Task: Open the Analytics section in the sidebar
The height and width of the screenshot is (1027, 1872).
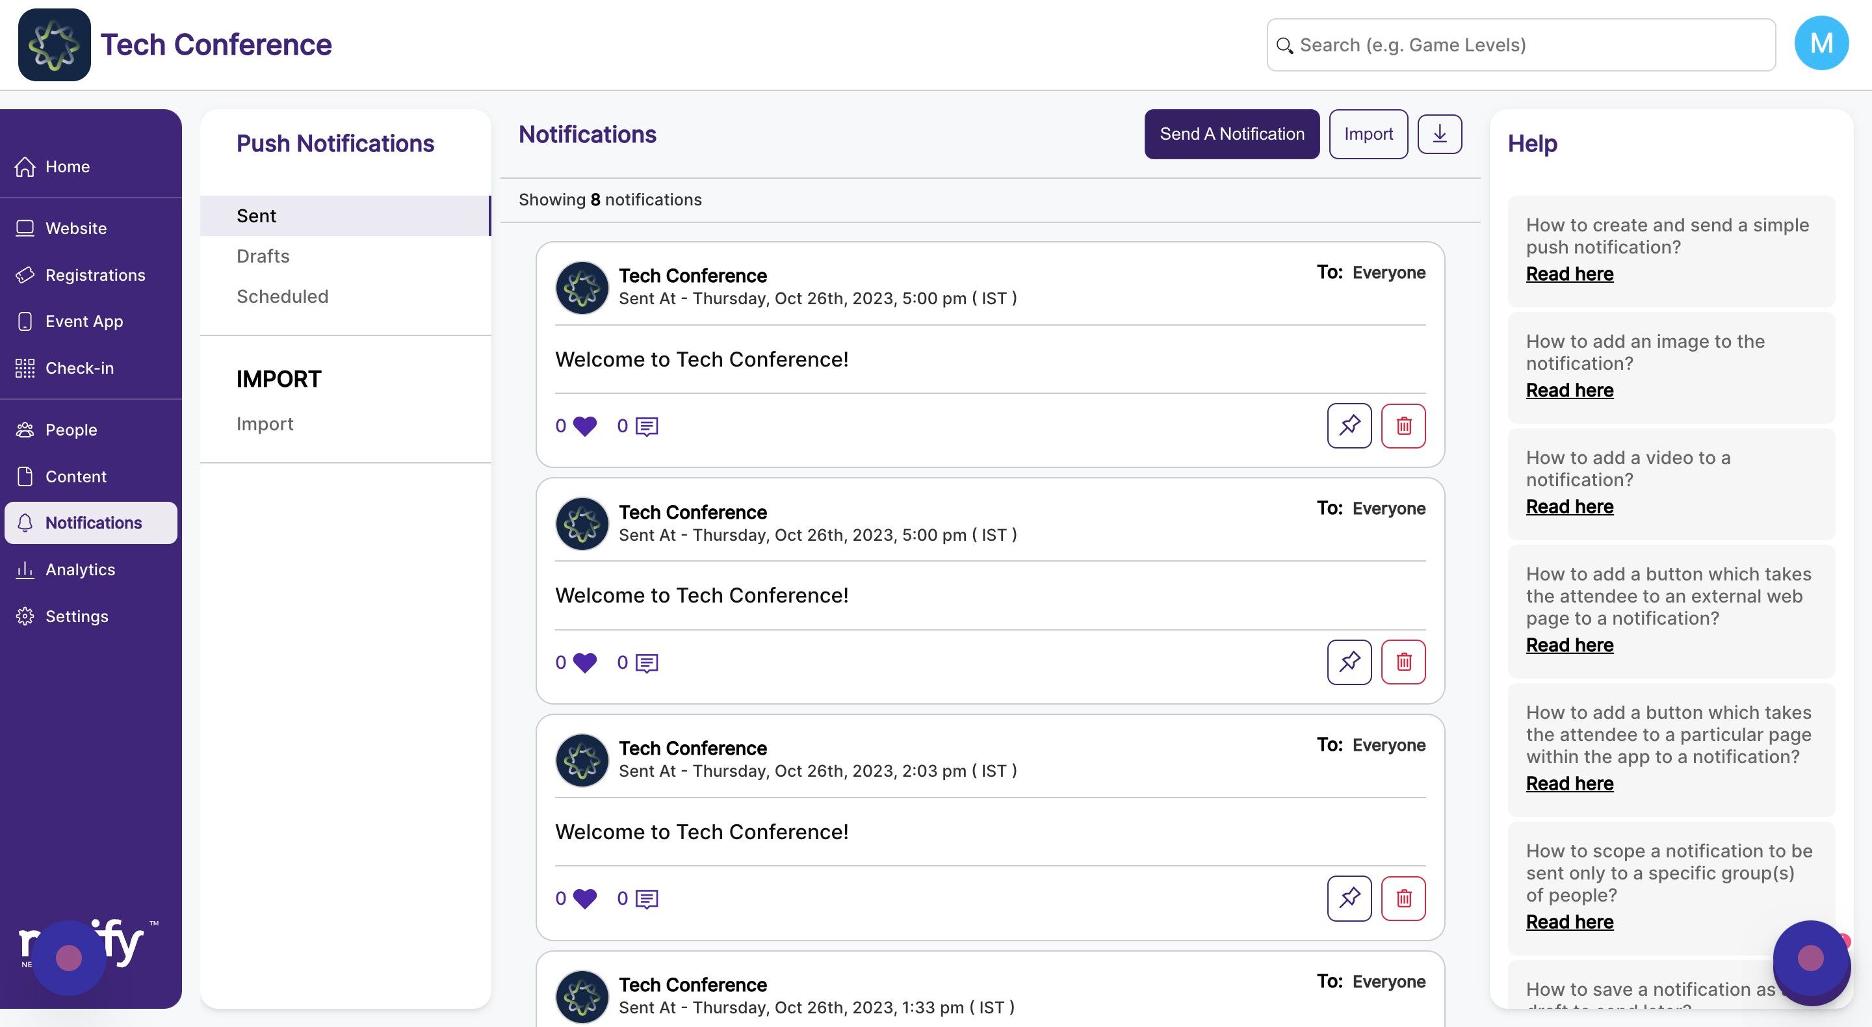Action: [x=80, y=570]
